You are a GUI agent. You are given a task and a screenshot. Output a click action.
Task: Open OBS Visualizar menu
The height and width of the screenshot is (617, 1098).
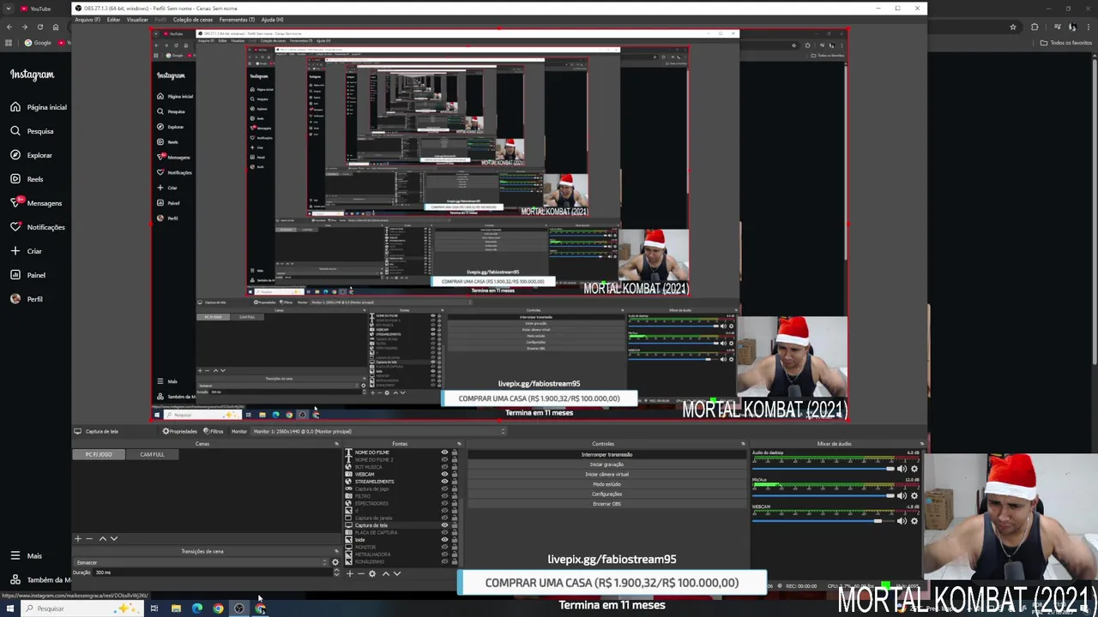click(x=137, y=20)
